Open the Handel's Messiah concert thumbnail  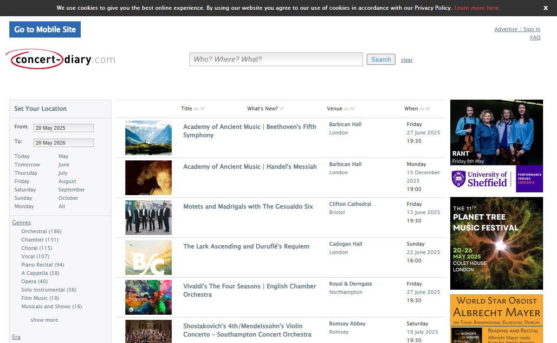click(x=149, y=178)
